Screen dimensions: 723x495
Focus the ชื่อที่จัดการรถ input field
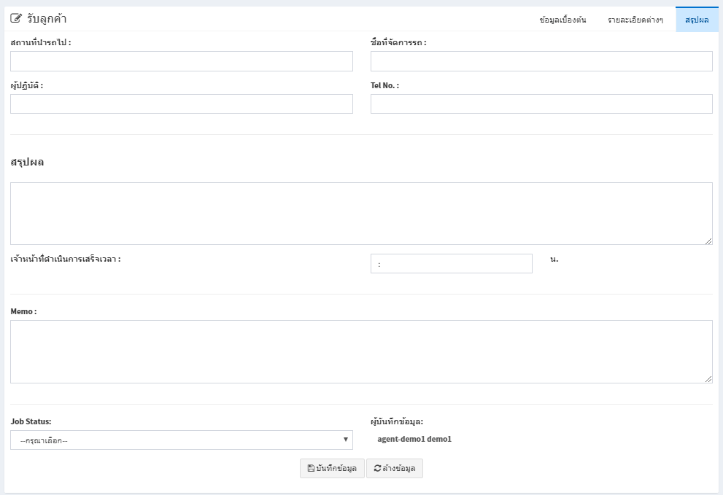click(541, 61)
